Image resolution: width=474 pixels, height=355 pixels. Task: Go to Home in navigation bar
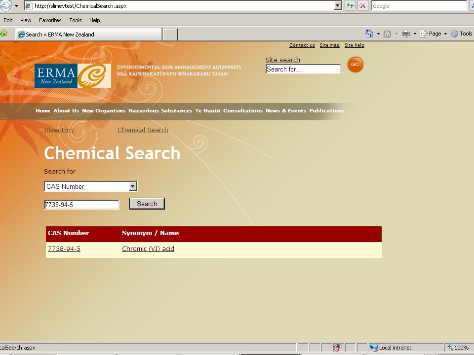[x=43, y=110]
